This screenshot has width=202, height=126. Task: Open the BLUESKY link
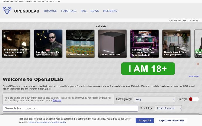coord(56,1)
